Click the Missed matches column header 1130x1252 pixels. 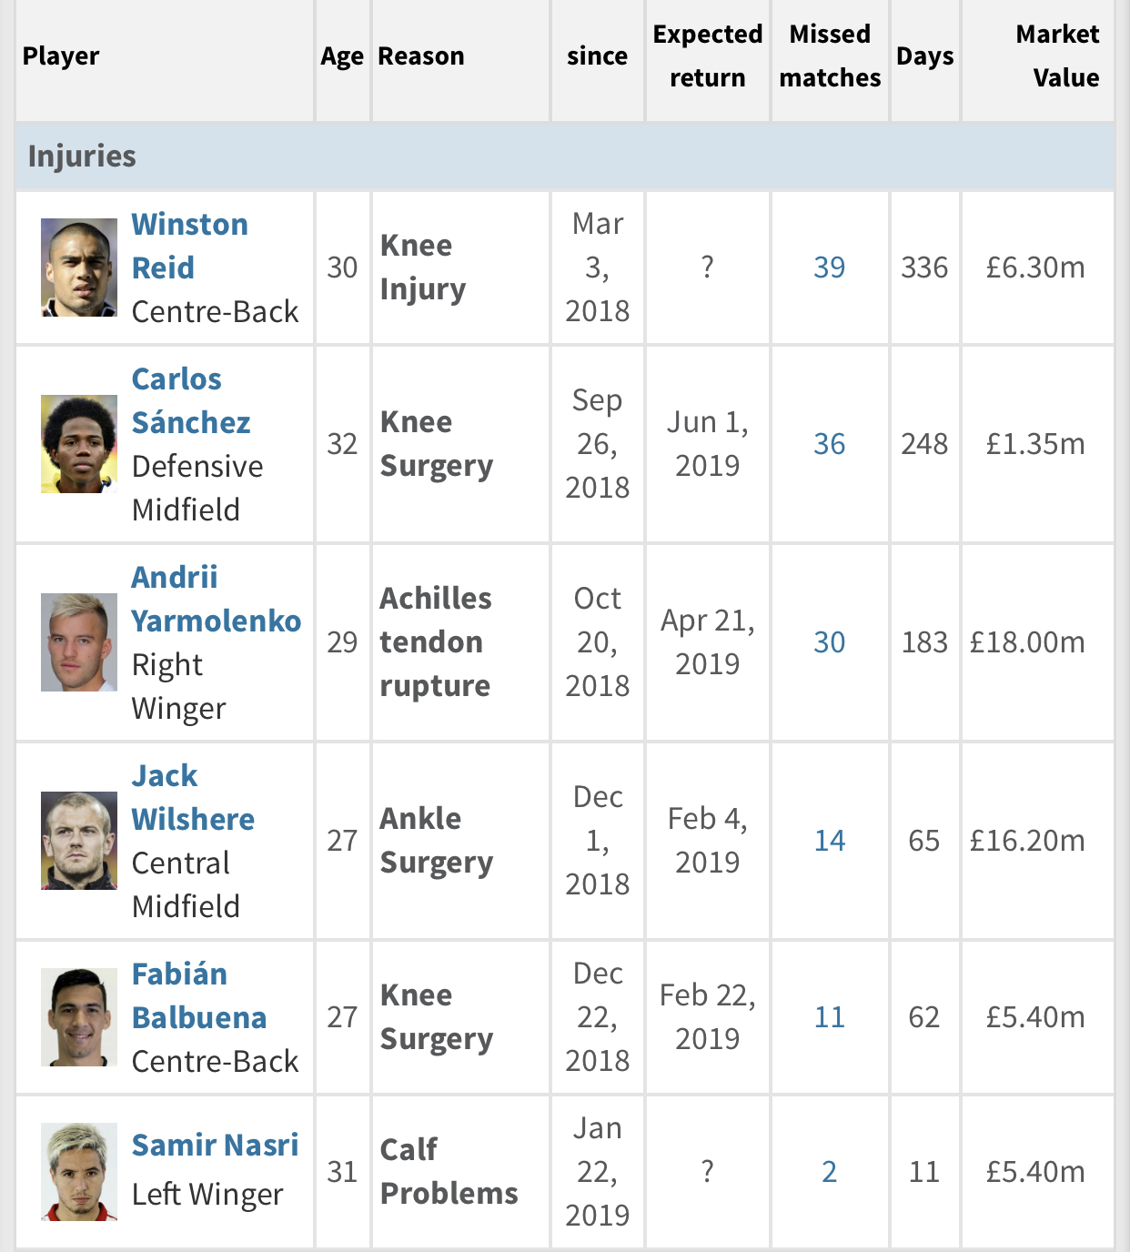(x=830, y=56)
